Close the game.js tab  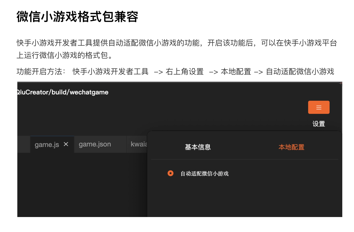tap(66, 144)
